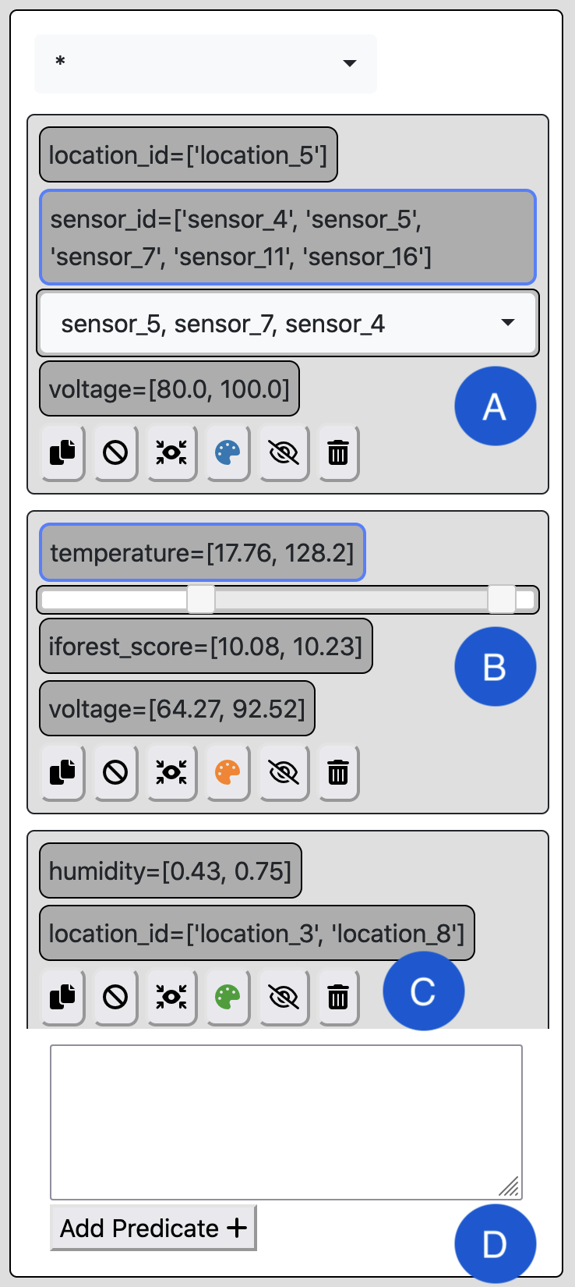Click the Add Predicate button

click(x=153, y=1228)
